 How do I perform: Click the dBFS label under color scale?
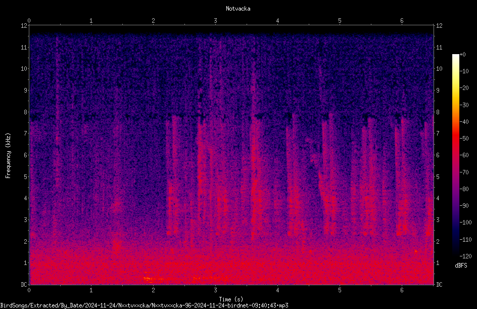click(461, 266)
